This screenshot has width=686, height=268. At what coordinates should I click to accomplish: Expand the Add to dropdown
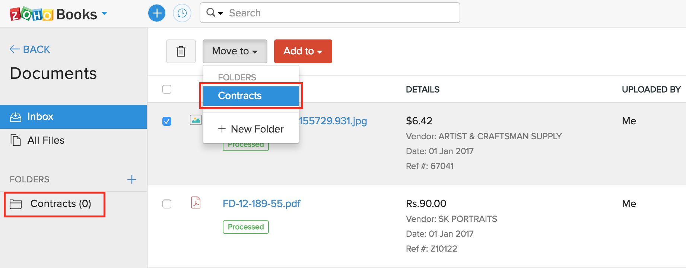pyautogui.click(x=303, y=51)
